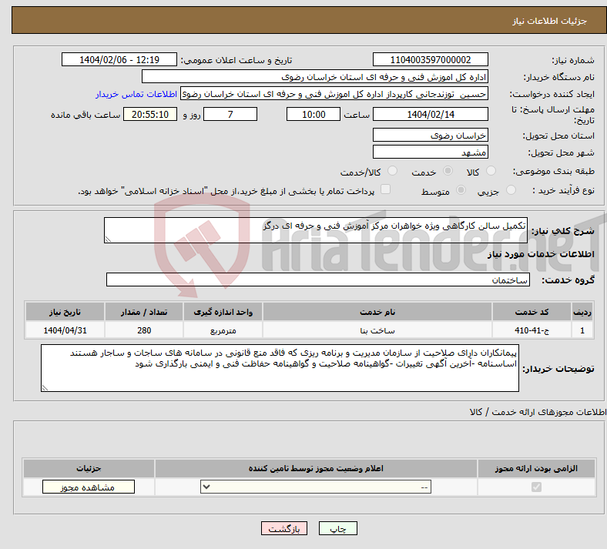This screenshot has width=607, height=549.
Task: Click the واحد اندازه گیری column header
Action: tap(223, 312)
